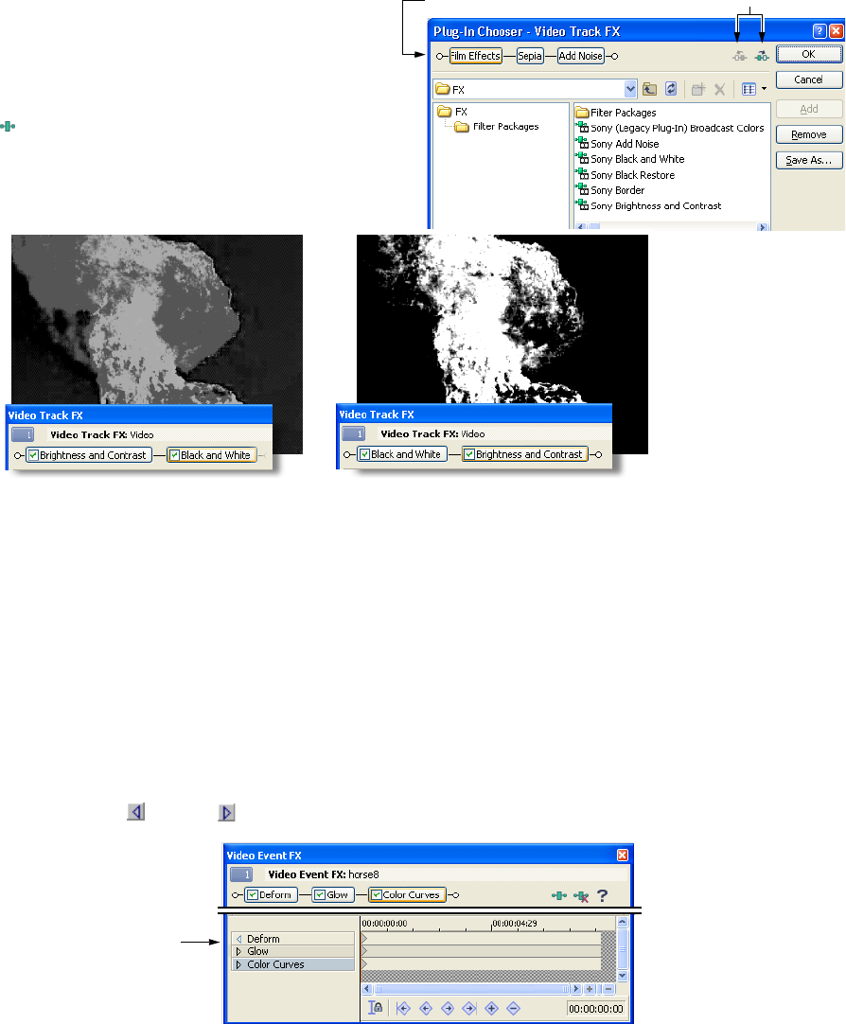This screenshot has width=846, height=1024.
Task: Click scroll right arrow in plug-in list
Action: [762, 227]
